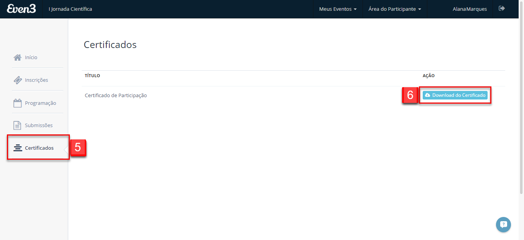This screenshot has width=524, height=240.
Task: Click the home icon beside Início
Action: pos(18,57)
